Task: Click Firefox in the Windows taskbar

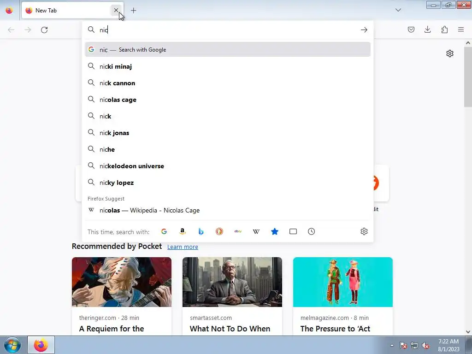Action: click(41, 345)
